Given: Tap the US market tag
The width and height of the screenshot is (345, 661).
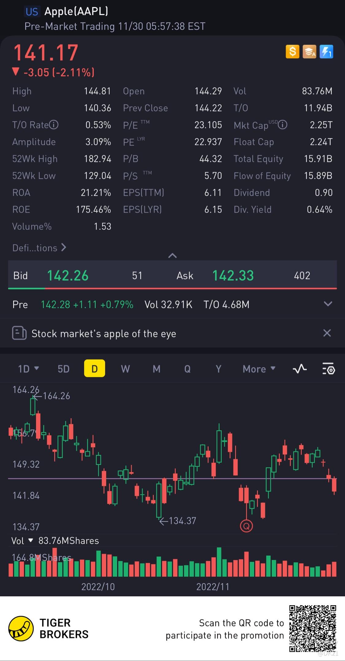Looking at the screenshot, I should pyautogui.click(x=32, y=12).
